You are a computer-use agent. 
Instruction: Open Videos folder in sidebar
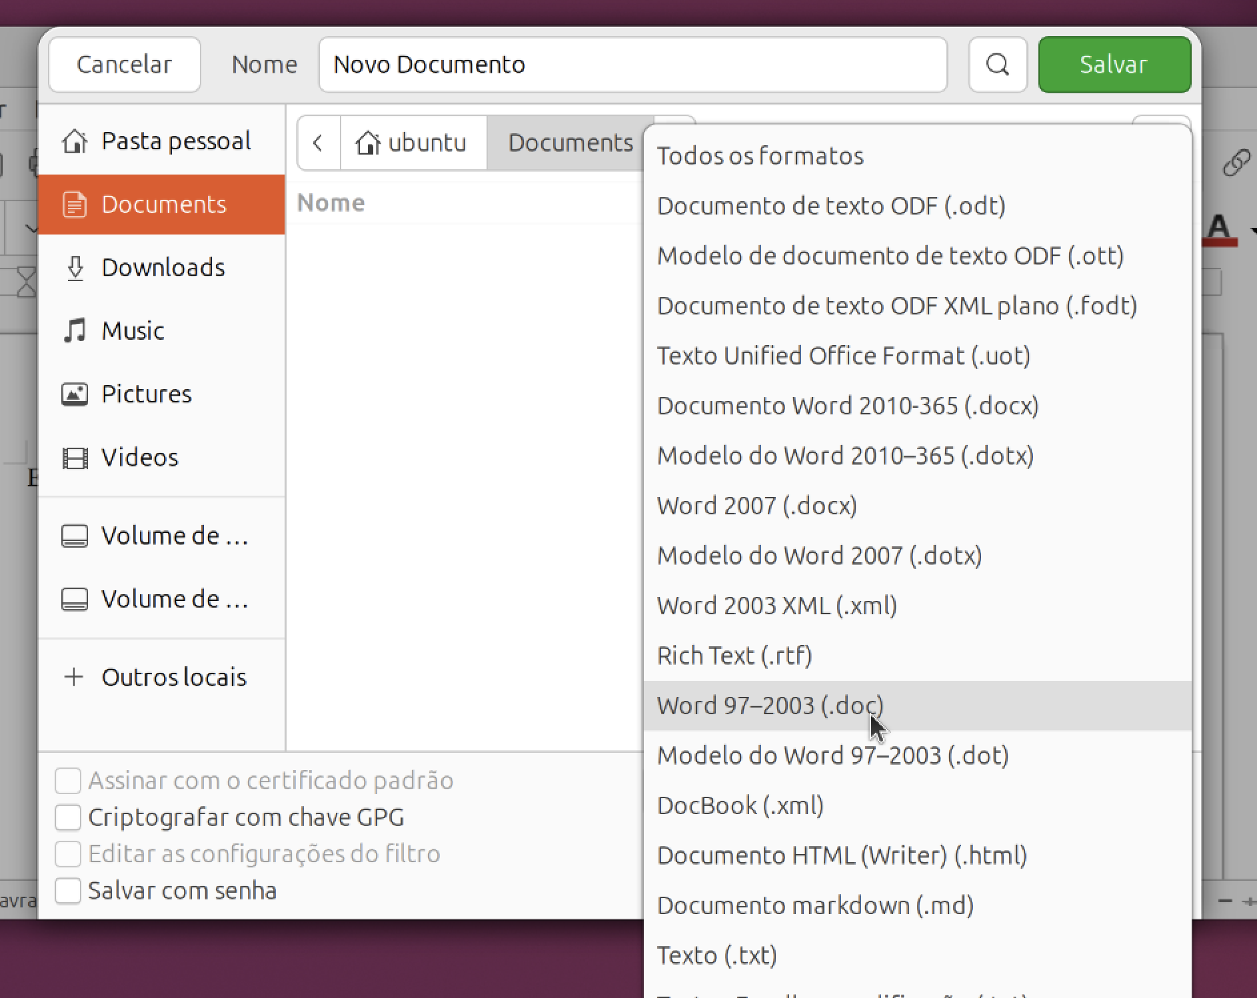[x=161, y=458]
